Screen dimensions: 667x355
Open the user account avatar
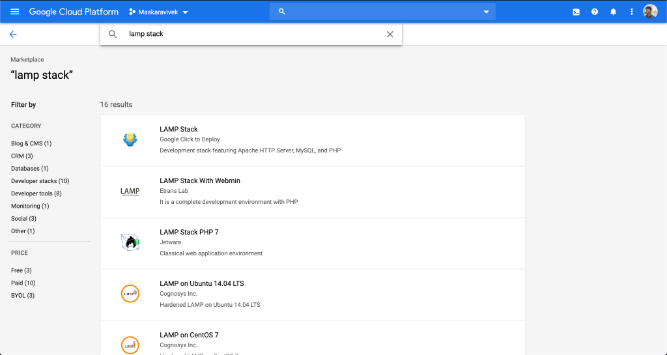tap(650, 12)
